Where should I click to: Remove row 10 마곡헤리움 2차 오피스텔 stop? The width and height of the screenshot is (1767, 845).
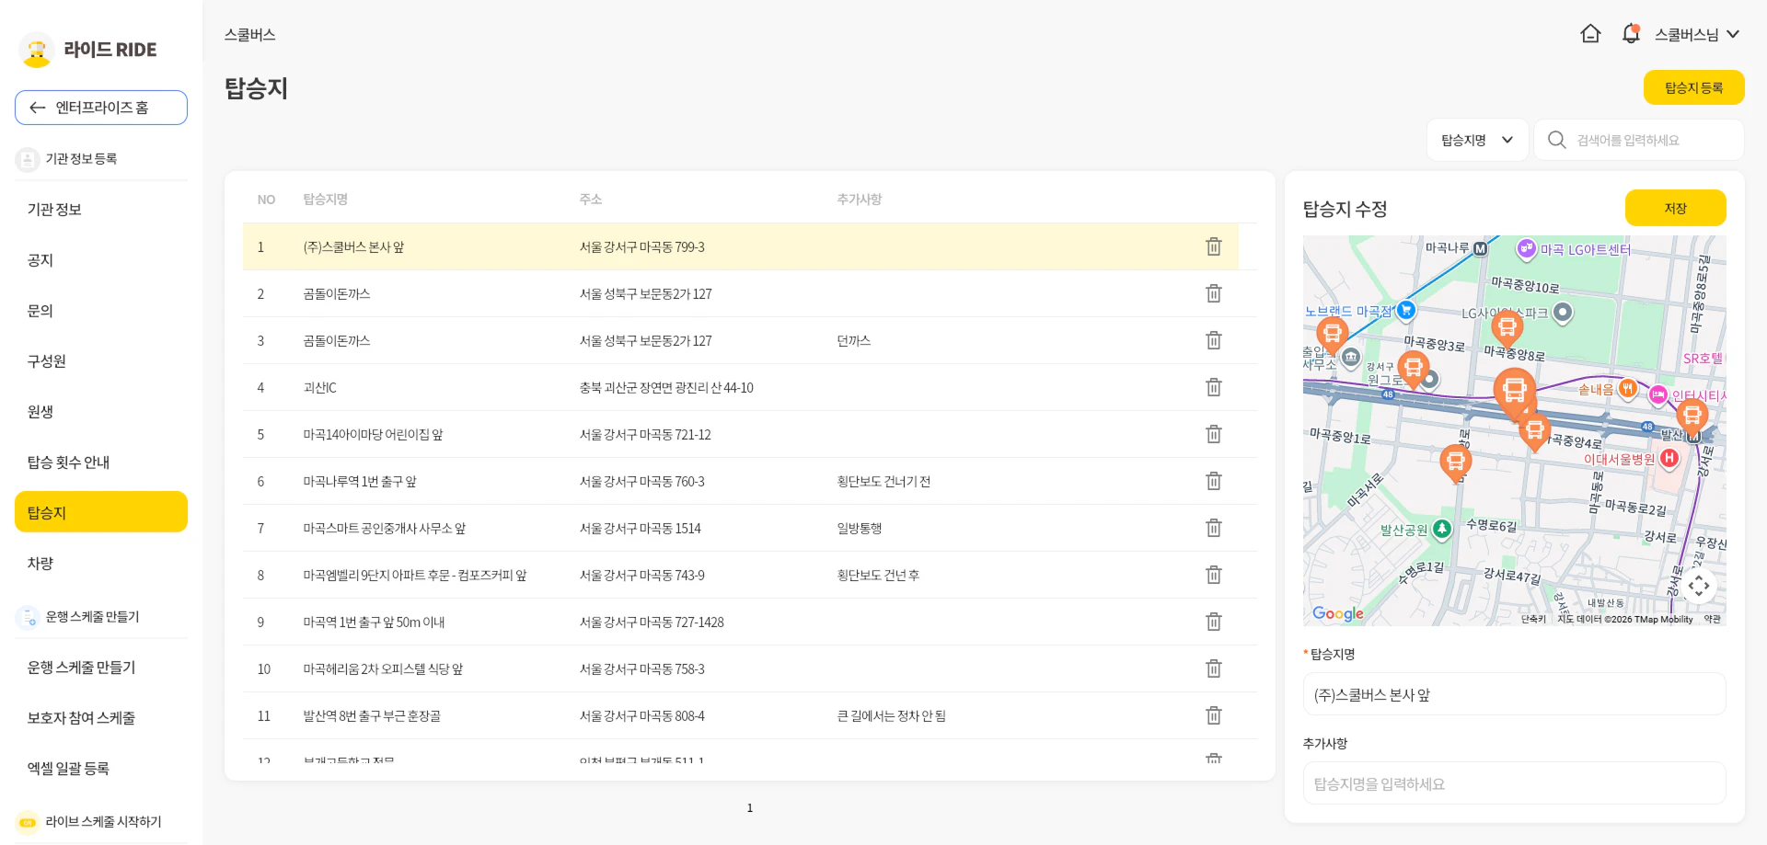(1214, 668)
